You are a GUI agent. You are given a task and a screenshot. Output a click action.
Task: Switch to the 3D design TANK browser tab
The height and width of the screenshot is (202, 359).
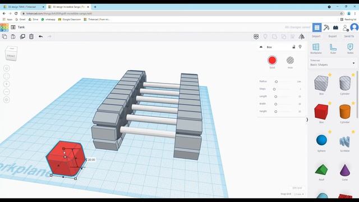click(23, 7)
